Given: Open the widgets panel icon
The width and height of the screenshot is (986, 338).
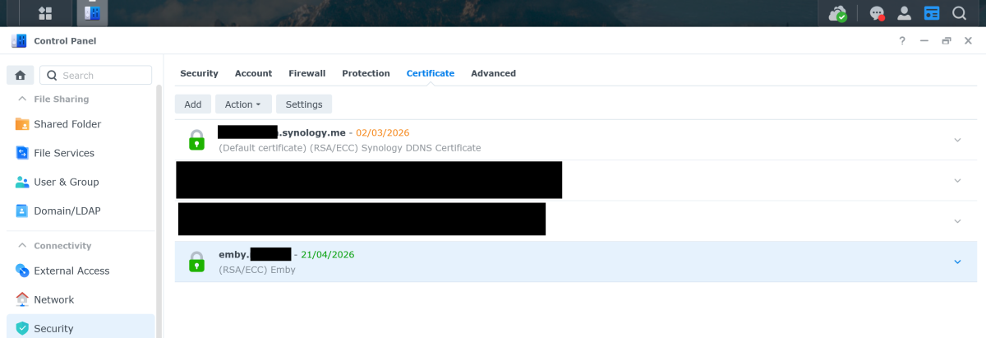Looking at the screenshot, I should tap(932, 13).
